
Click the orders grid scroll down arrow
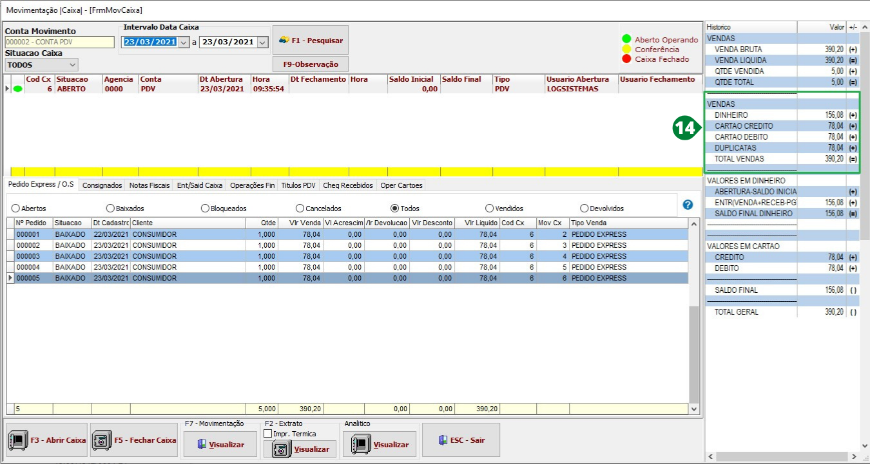pyautogui.click(x=694, y=409)
